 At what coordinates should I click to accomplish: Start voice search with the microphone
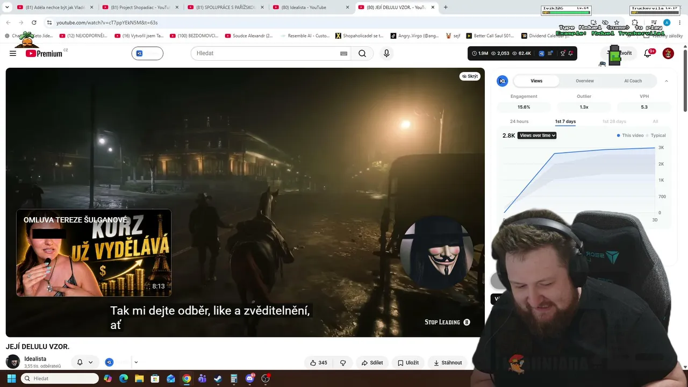click(386, 53)
